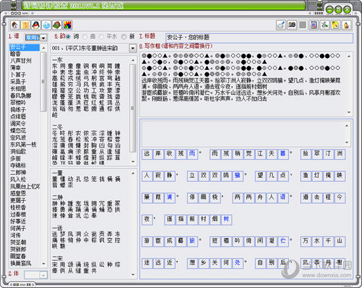Click the 乡 character cell
362x288 pixels.
(x=203, y=263)
